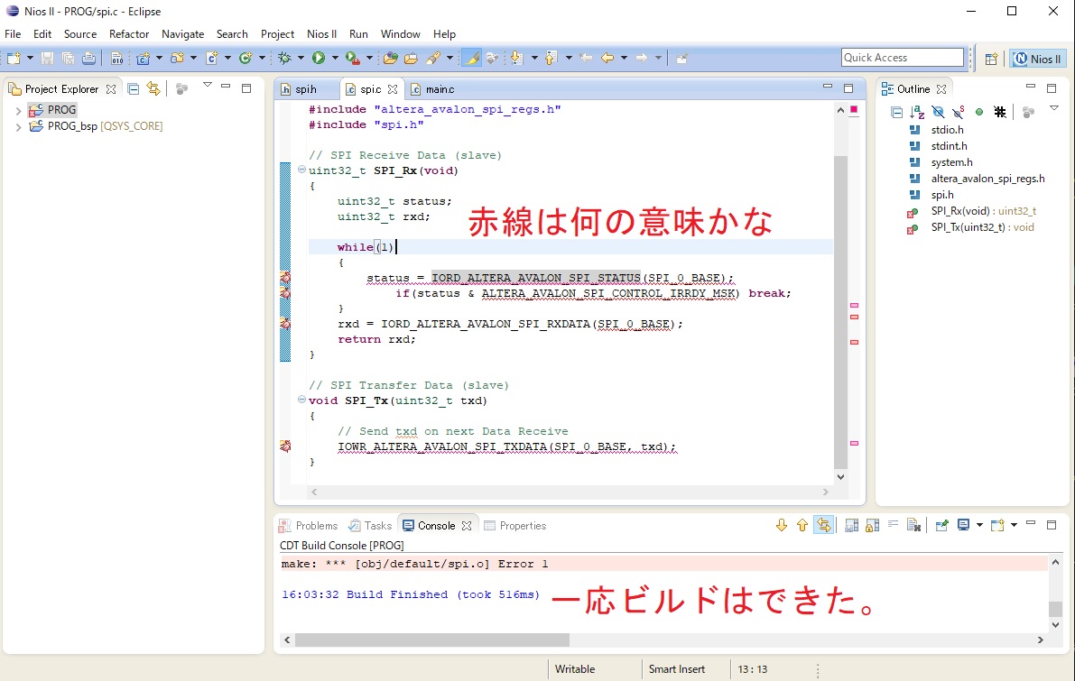The image size is (1075, 681).
Task: Toggle Scroll Lock in Console toolbar
Action: coord(872,526)
